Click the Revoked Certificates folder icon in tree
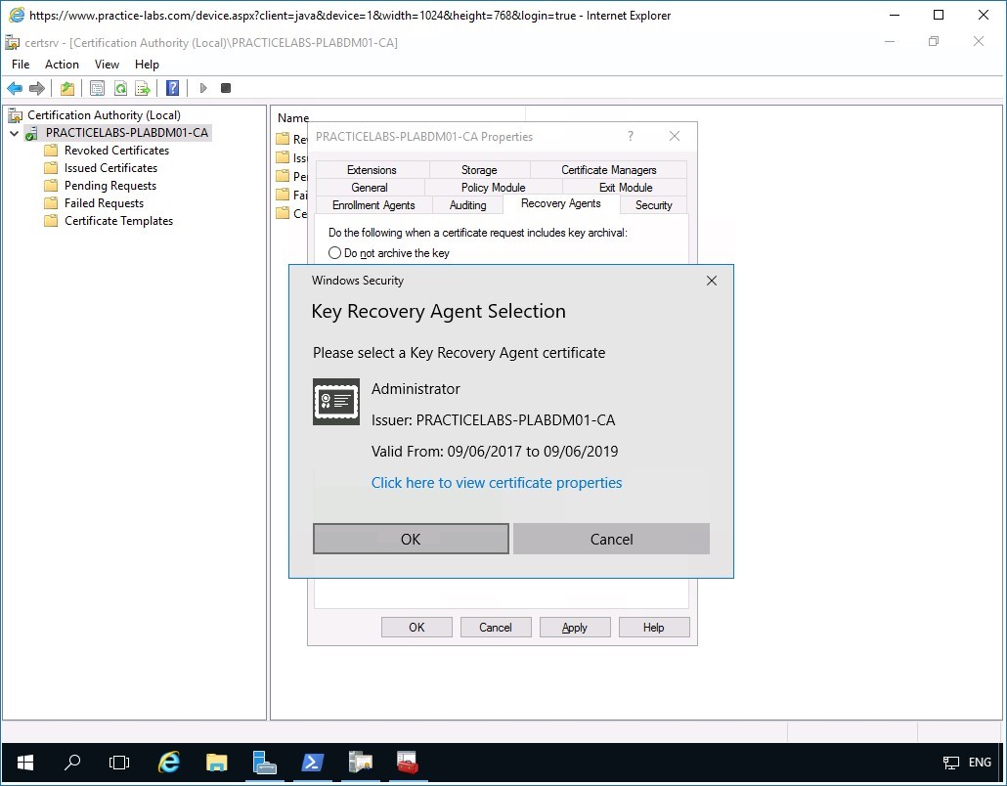 [51, 151]
